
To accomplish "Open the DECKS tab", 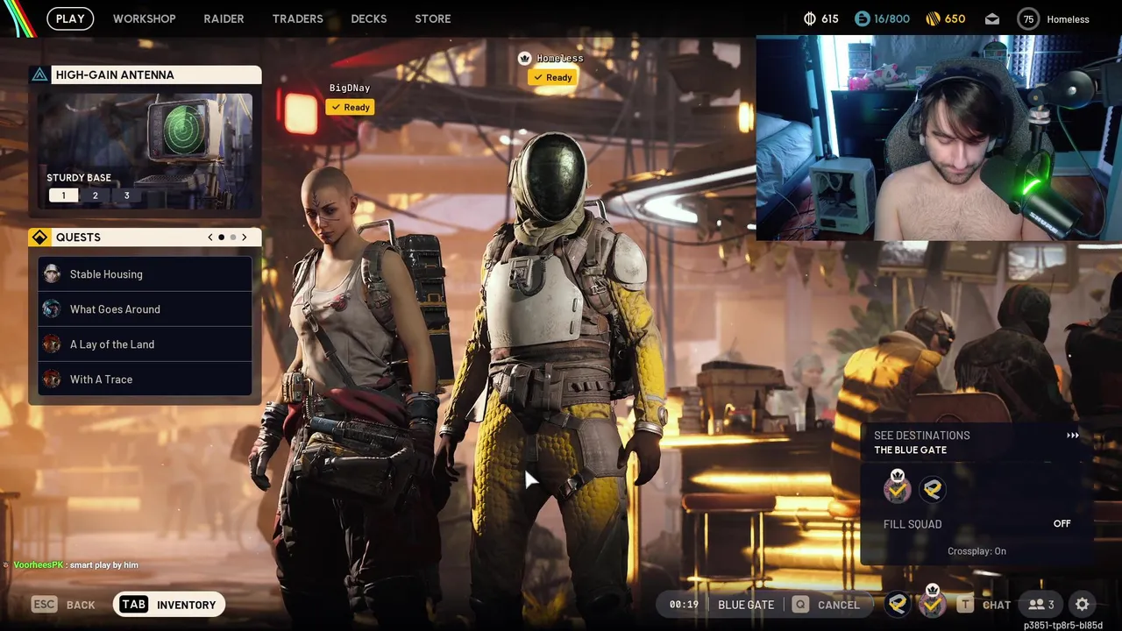I will 369,18.
